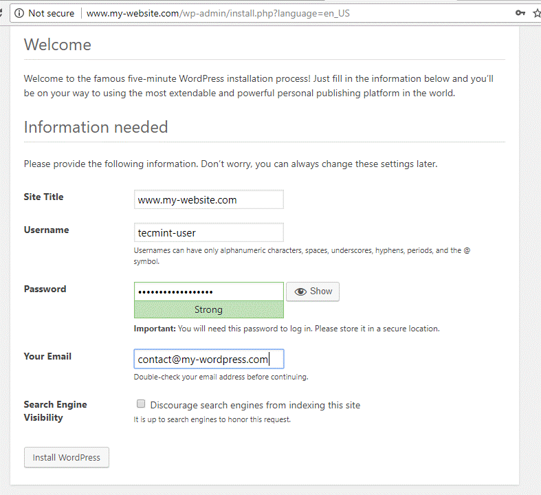Enable the discourage search engines checkbox

coord(141,404)
